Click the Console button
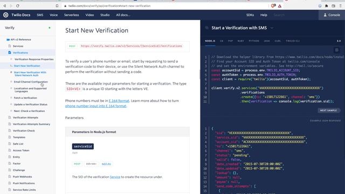This screenshot has width=345, height=194. coord(332,15)
